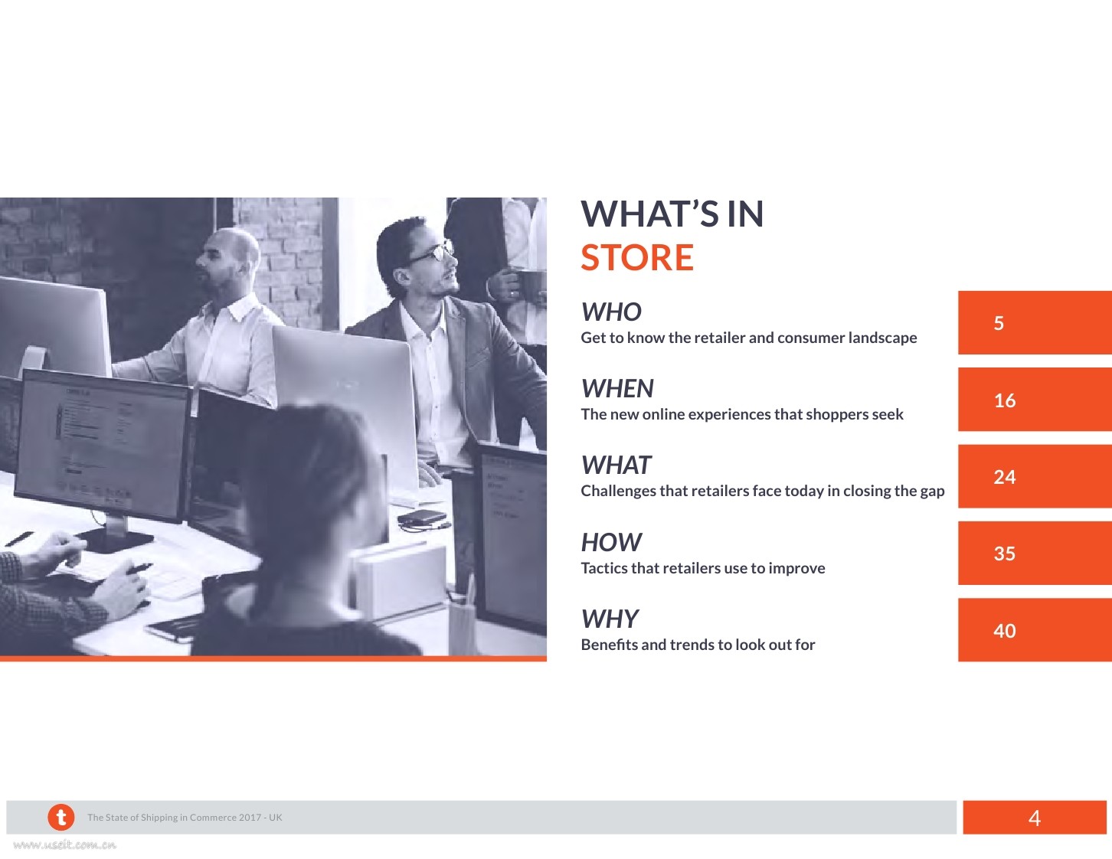This screenshot has height=859, width=1112.
Task: Click the orange 't' logo icon
Action: tap(61, 817)
